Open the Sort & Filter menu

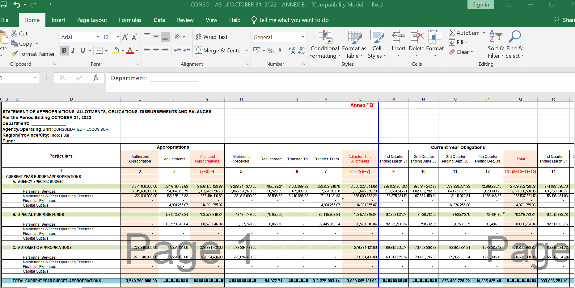(x=496, y=44)
